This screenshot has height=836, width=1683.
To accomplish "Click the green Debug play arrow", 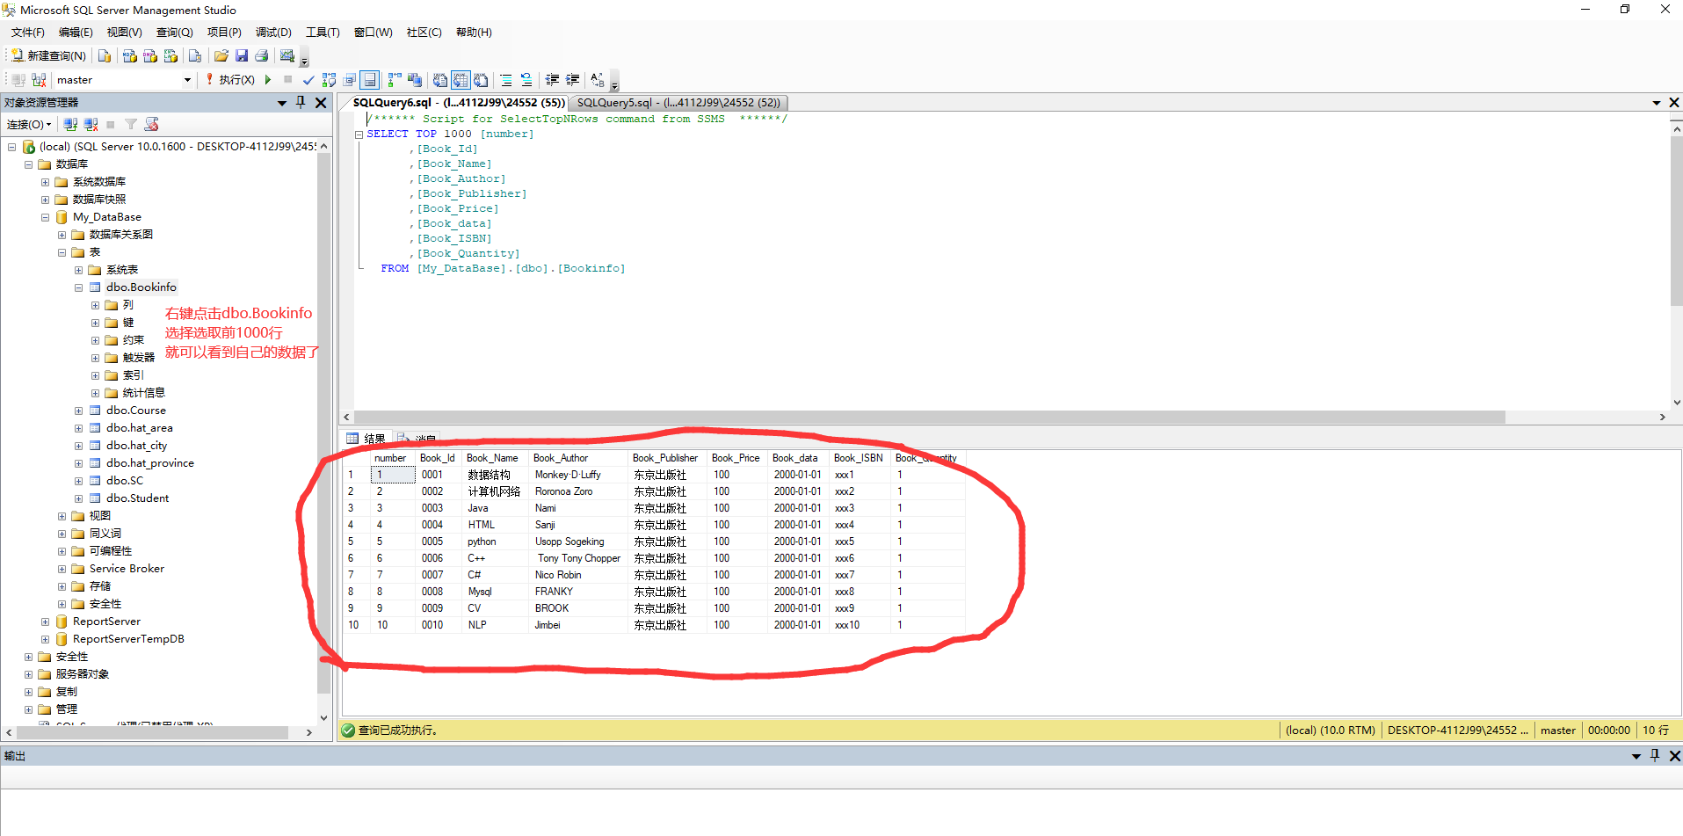I will pyautogui.click(x=268, y=80).
